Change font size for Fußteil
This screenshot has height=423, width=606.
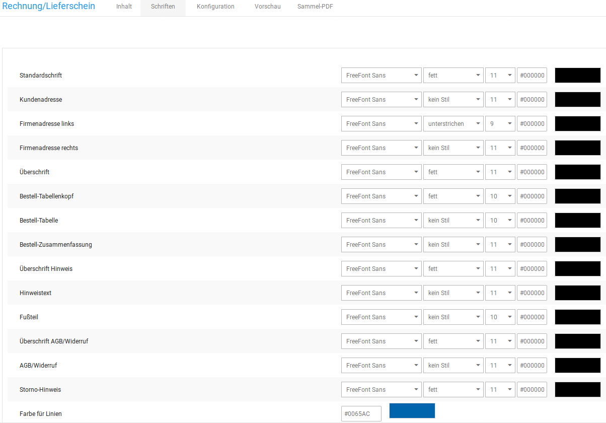click(x=500, y=317)
